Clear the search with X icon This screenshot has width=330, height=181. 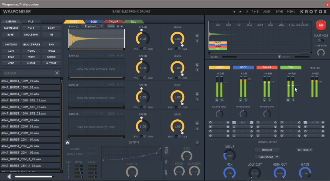(57, 73)
